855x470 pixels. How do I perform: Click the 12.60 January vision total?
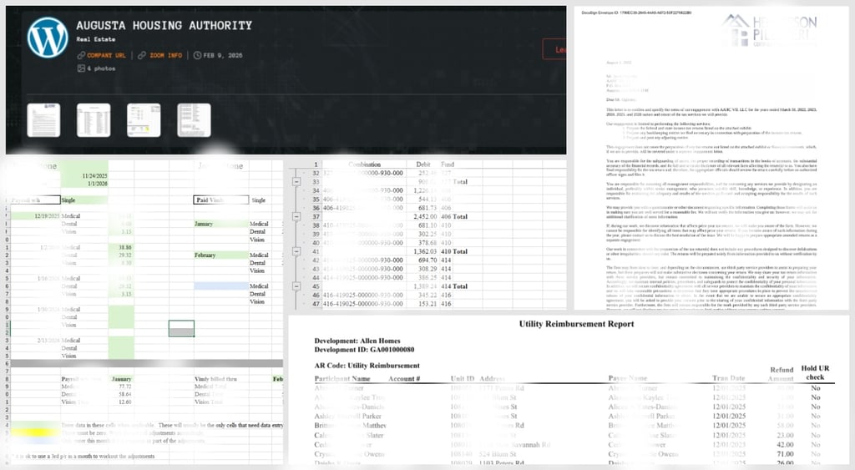coord(121,402)
